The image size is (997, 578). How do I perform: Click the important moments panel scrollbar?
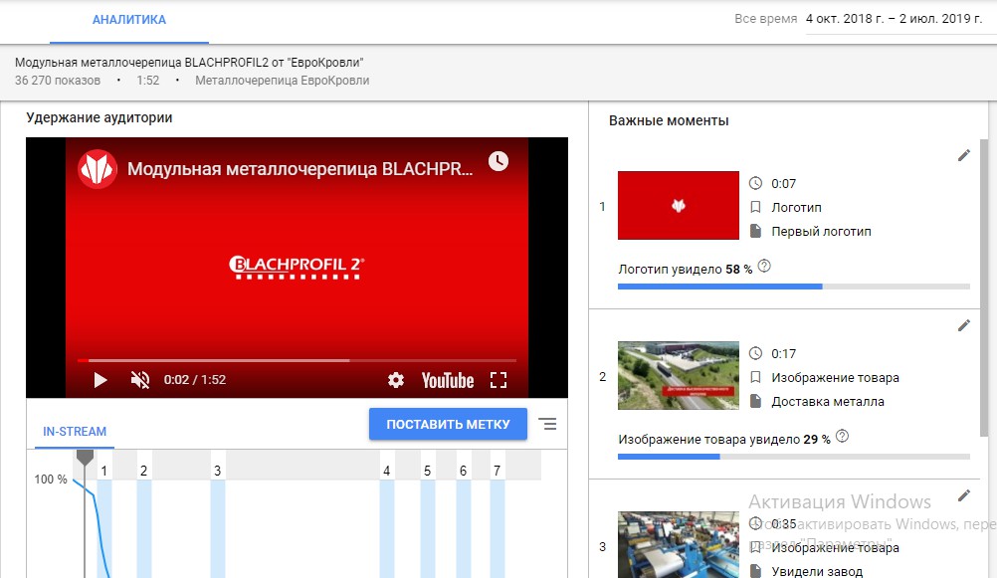(984, 287)
